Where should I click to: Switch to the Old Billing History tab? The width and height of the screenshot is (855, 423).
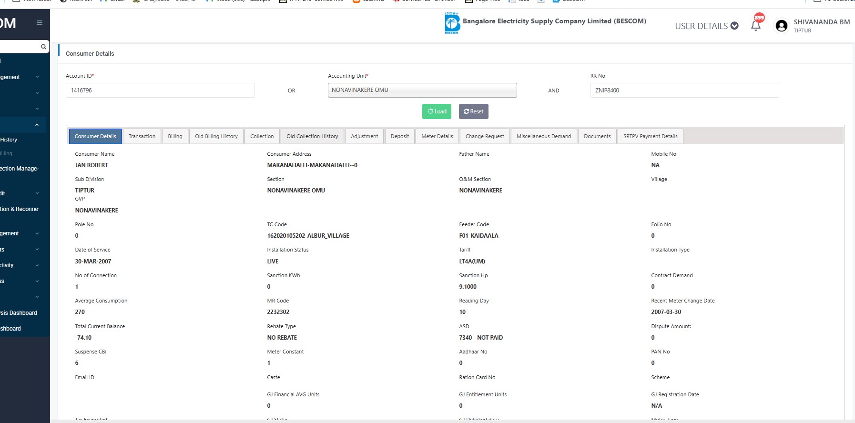(x=216, y=136)
